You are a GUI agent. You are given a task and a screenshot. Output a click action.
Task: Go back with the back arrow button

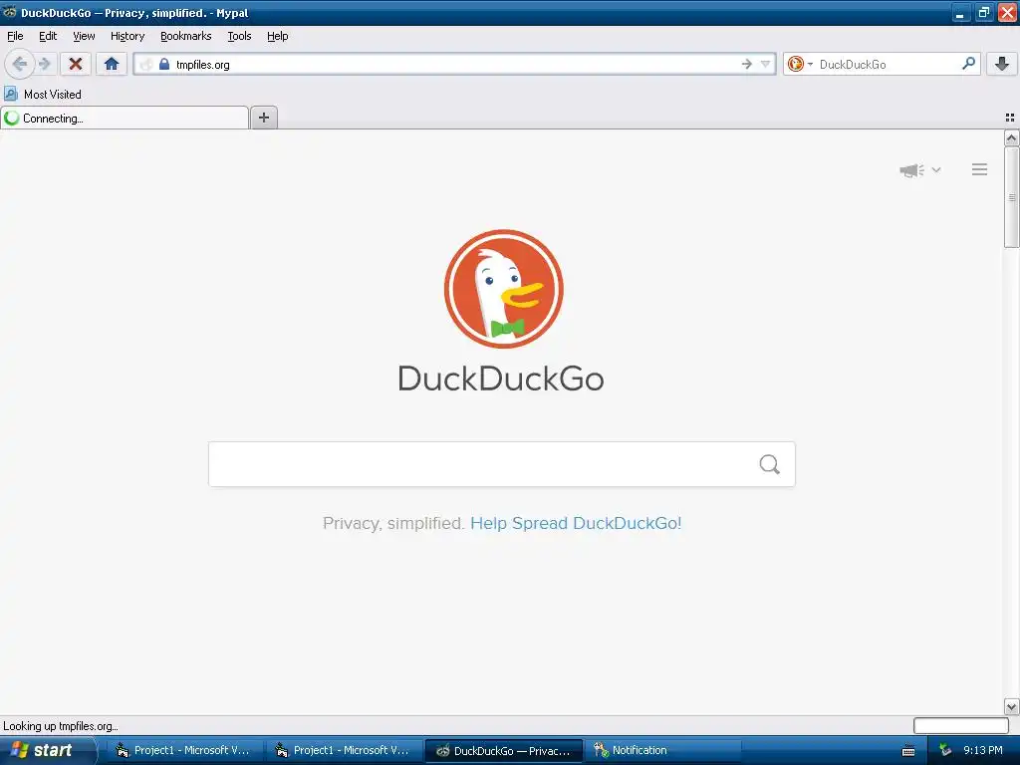tap(20, 64)
